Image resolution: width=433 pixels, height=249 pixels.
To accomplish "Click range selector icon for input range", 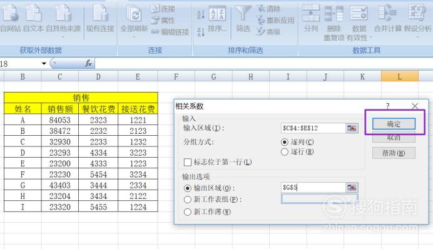I will pyautogui.click(x=352, y=128).
